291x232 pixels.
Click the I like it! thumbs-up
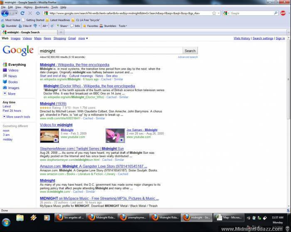point(25,26)
